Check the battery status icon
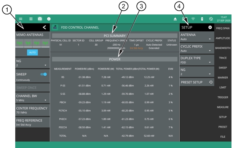 tap(202, 19)
